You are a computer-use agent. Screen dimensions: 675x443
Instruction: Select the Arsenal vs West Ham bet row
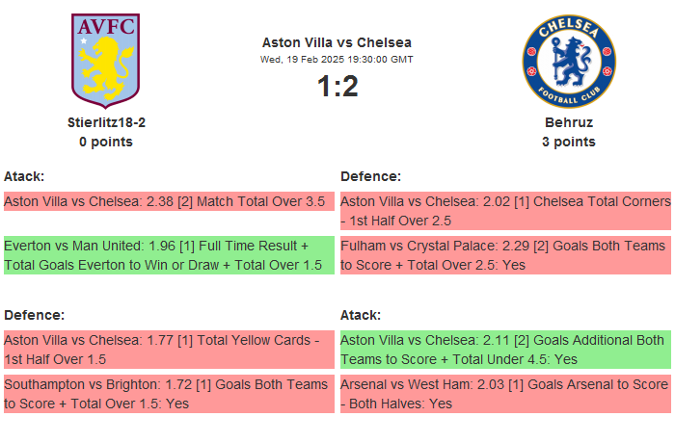click(x=505, y=394)
